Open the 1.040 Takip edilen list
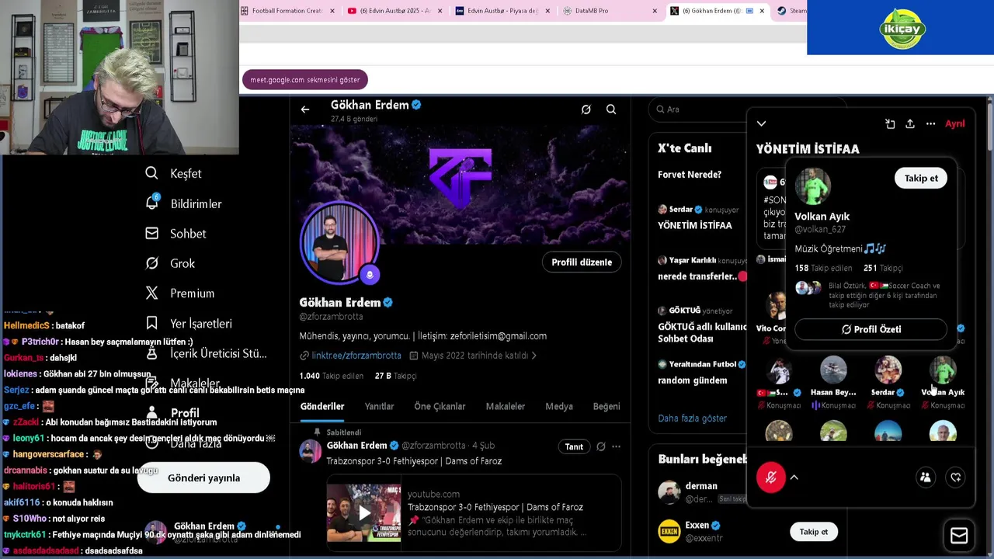 [332, 376]
